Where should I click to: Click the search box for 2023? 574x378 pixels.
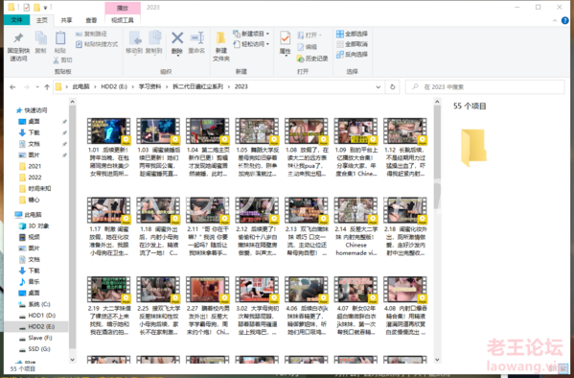click(485, 87)
